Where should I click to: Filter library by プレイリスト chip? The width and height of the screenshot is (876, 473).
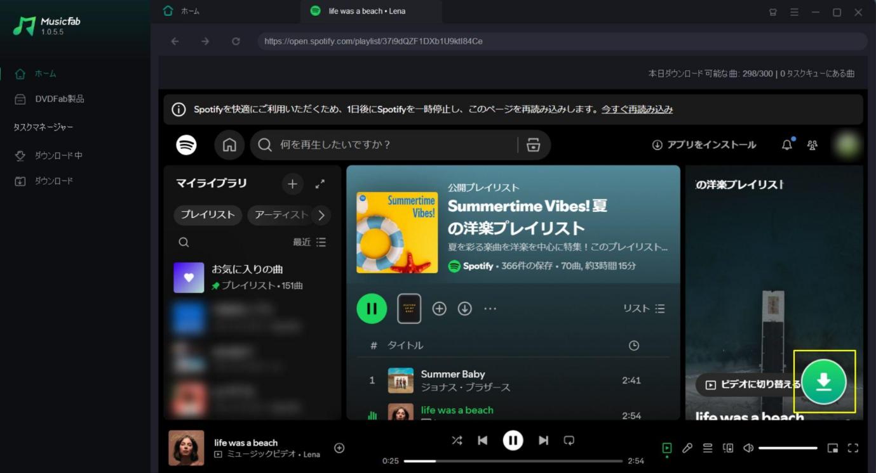208,215
